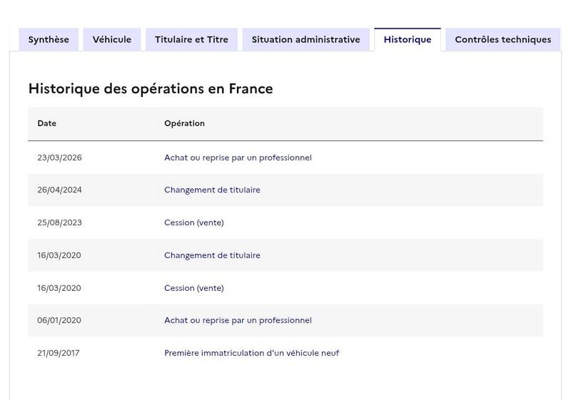The width and height of the screenshot is (571, 400).
Task: Open the Situation administrative tab
Action: click(306, 40)
